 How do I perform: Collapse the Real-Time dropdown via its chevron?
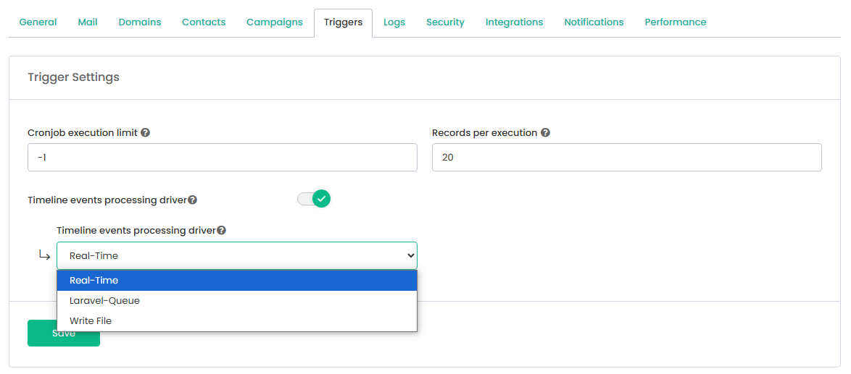410,255
